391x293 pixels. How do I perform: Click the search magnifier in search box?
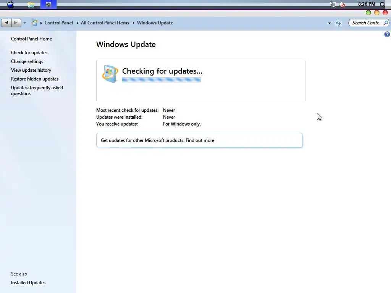point(386,23)
